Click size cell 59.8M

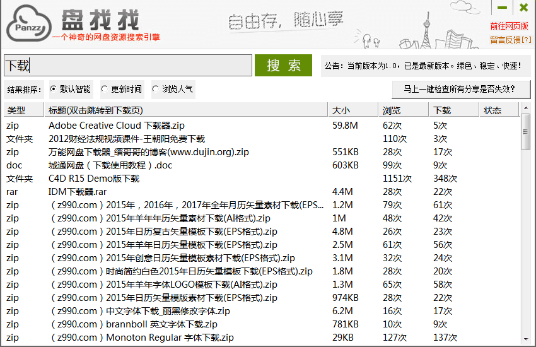click(345, 126)
